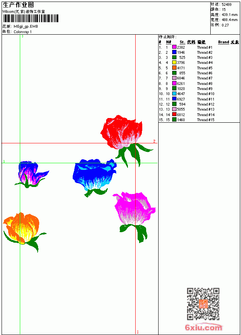Select the red swatch for Thread #14
The height and width of the screenshot is (335, 241).
(x=174, y=115)
